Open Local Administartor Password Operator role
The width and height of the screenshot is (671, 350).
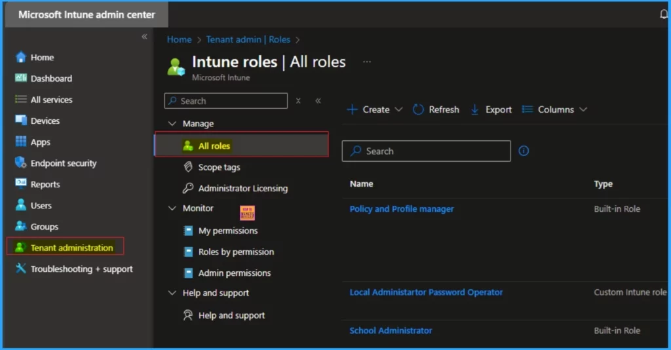pyautogui.click(x=426, y=292)
